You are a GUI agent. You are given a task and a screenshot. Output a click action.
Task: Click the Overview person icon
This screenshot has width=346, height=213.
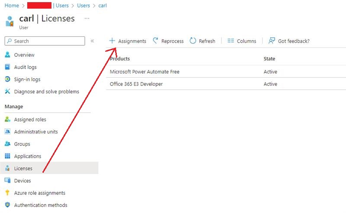(7, 54)
